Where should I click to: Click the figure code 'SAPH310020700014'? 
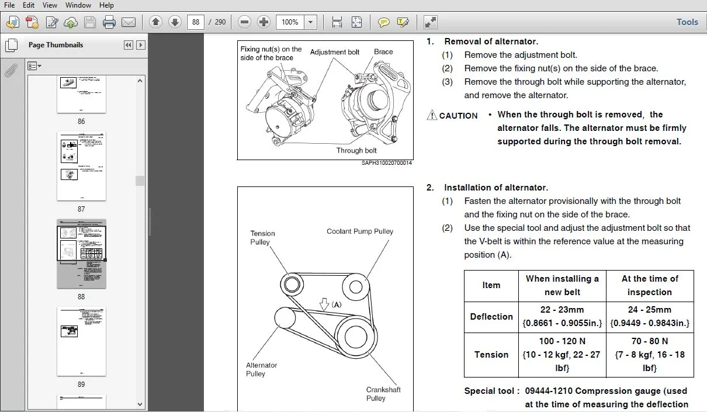point(386,163)
